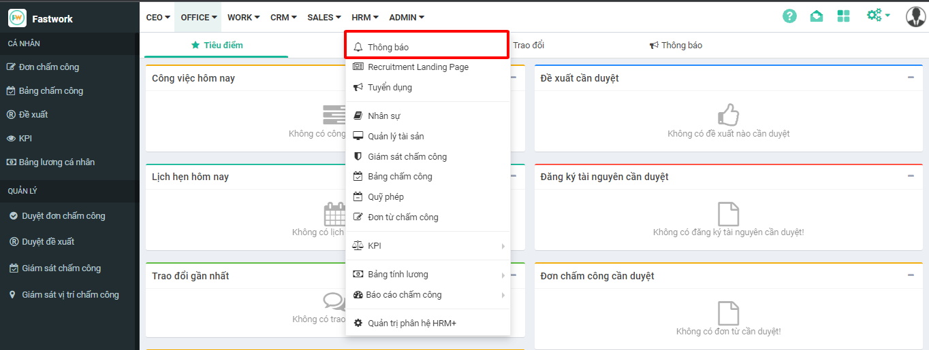Switch to the Thông báo tab
929x350 pixels.
click(676, 46)
